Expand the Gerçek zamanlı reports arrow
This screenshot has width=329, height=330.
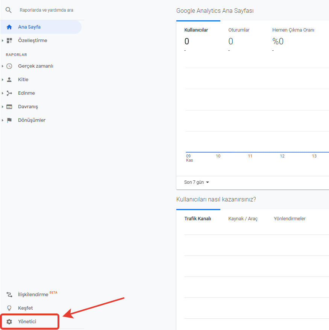coord(3,66)
